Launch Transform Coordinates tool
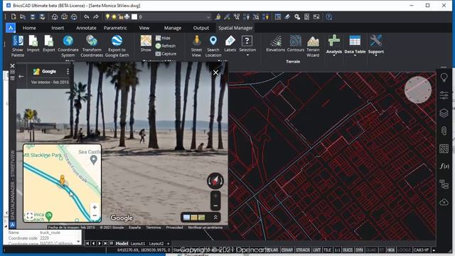This screenshot has width=455, height=256. 92,46
